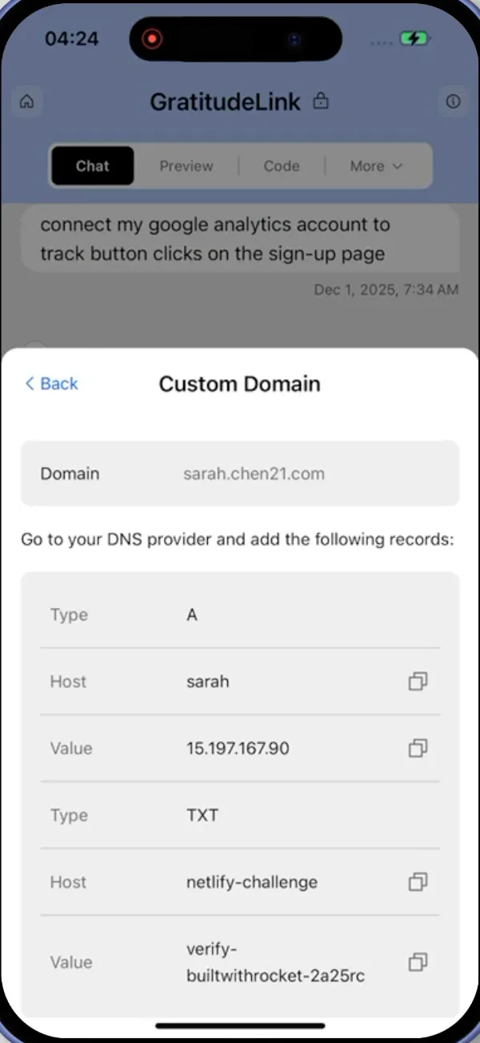This screenshot has height=1043, width=480.
Task: Copy the Host value "sarah"
Action: click(417, 681)
